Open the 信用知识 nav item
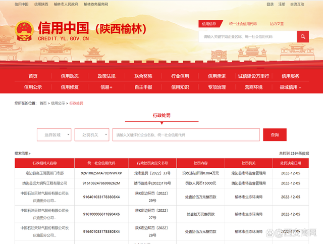323x244 pixels. coord(180,87)
